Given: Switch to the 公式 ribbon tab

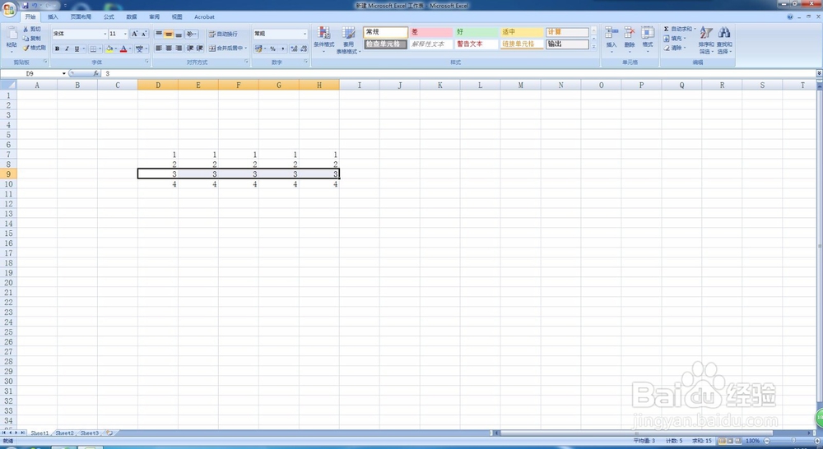Looking at the screenshot, I should coord(109,16).
